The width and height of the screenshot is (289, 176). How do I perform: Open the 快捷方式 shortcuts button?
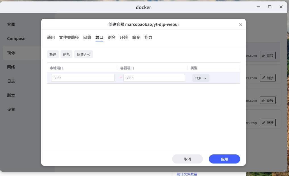pyautogui.click(x=84, y=55)
